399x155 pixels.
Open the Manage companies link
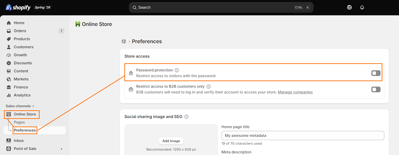[x=295, y=92]
